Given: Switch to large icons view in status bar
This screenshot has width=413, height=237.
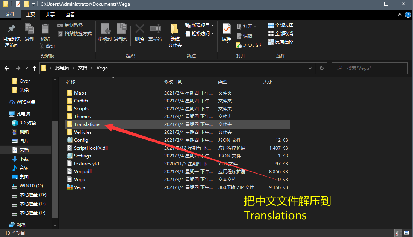Looking at the screenshot, I should pos(406,233).
